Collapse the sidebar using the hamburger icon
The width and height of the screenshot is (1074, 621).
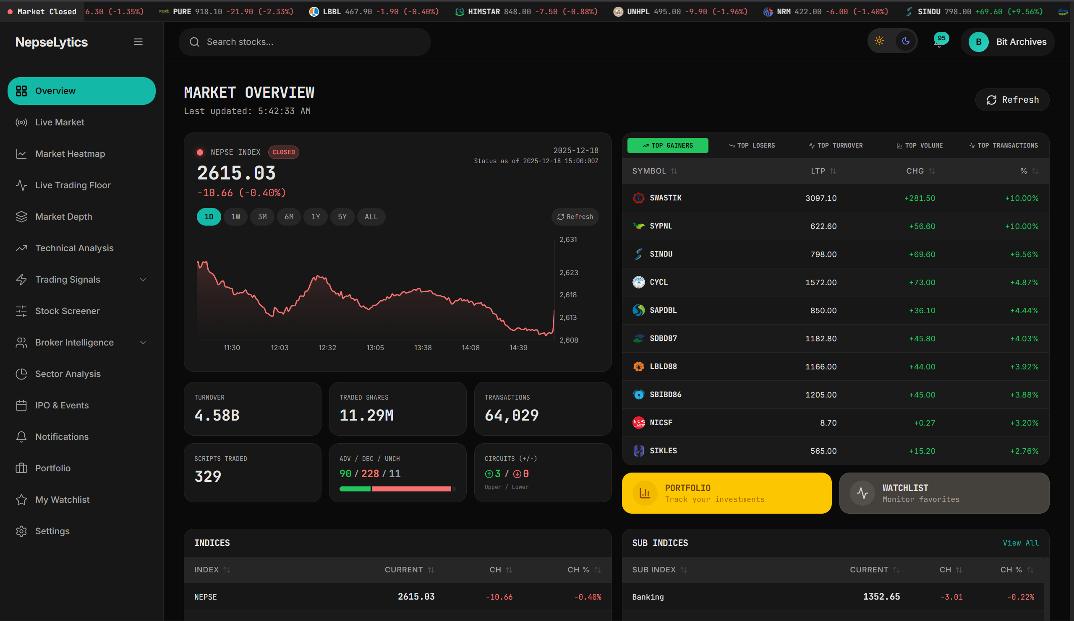[138, 42]
